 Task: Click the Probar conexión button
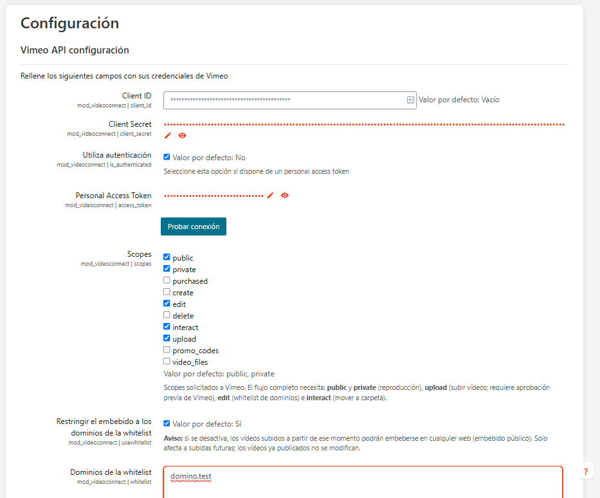[x=193, y=226]
